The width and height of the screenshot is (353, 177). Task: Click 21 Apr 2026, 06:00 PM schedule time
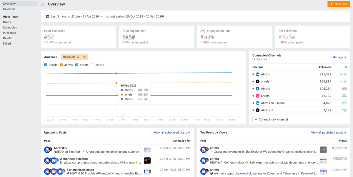tap(175, 148)
